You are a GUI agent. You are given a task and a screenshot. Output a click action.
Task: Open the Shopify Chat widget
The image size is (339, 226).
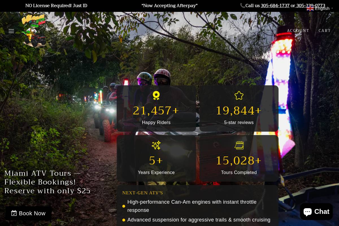(x=316, y=212)
